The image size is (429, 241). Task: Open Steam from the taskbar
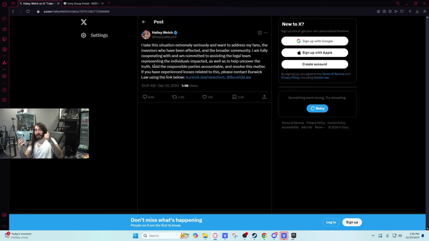coord(254,236)
